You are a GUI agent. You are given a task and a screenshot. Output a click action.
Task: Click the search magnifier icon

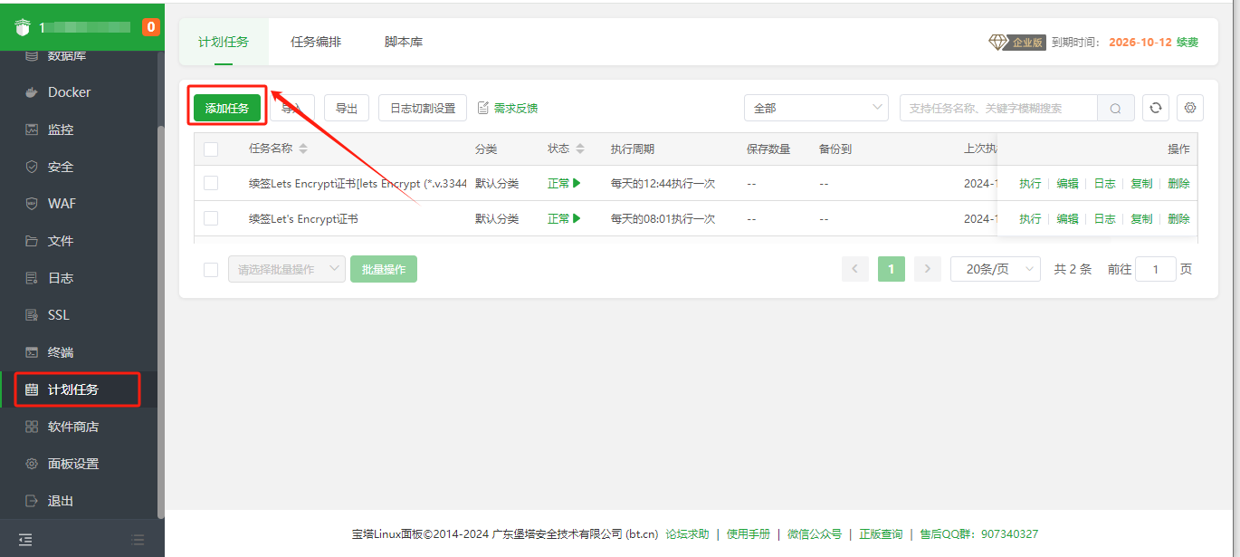coord(1115,109)
